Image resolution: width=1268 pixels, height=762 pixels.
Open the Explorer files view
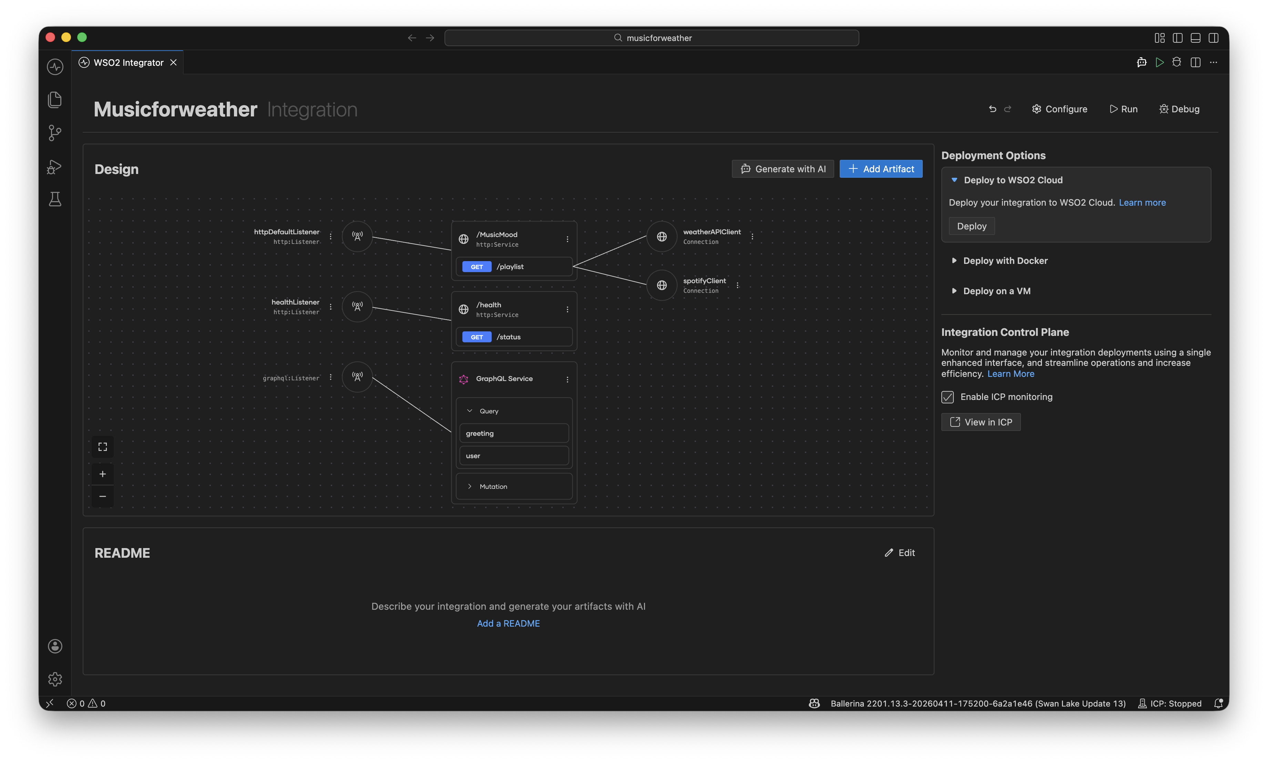click(55, 100)
